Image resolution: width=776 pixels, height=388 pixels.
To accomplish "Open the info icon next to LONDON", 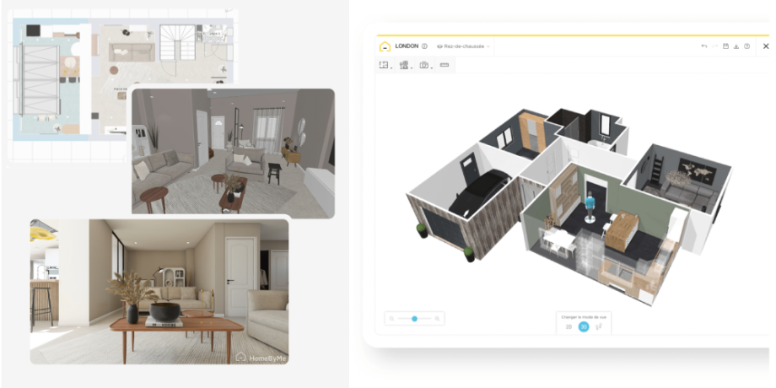I will (x=424, y=46).
